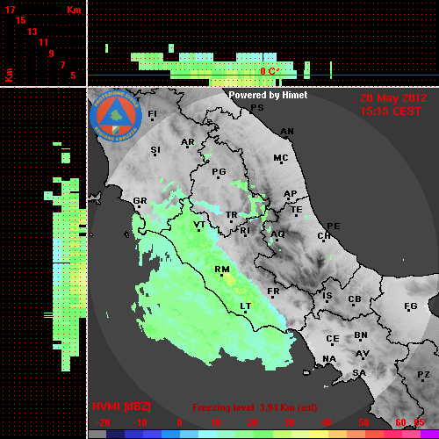Select the CH city label

pyautogui.click(x=324, y=235)
